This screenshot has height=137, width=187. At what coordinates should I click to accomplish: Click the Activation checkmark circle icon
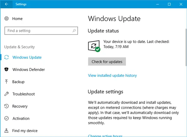(7, 118)
